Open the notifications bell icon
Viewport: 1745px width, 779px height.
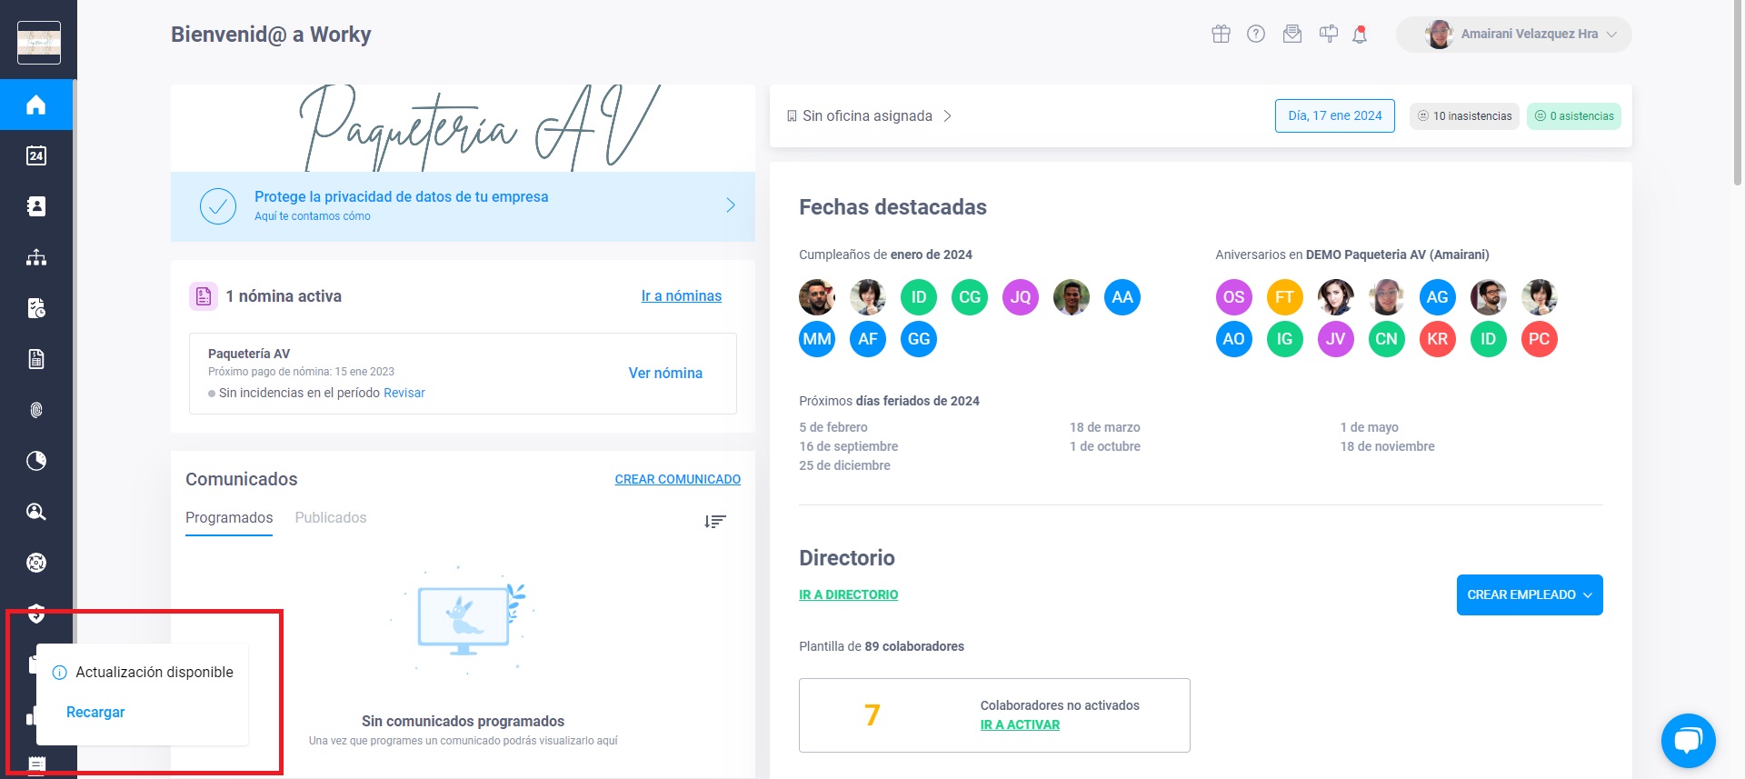[x=1360, y=35]
